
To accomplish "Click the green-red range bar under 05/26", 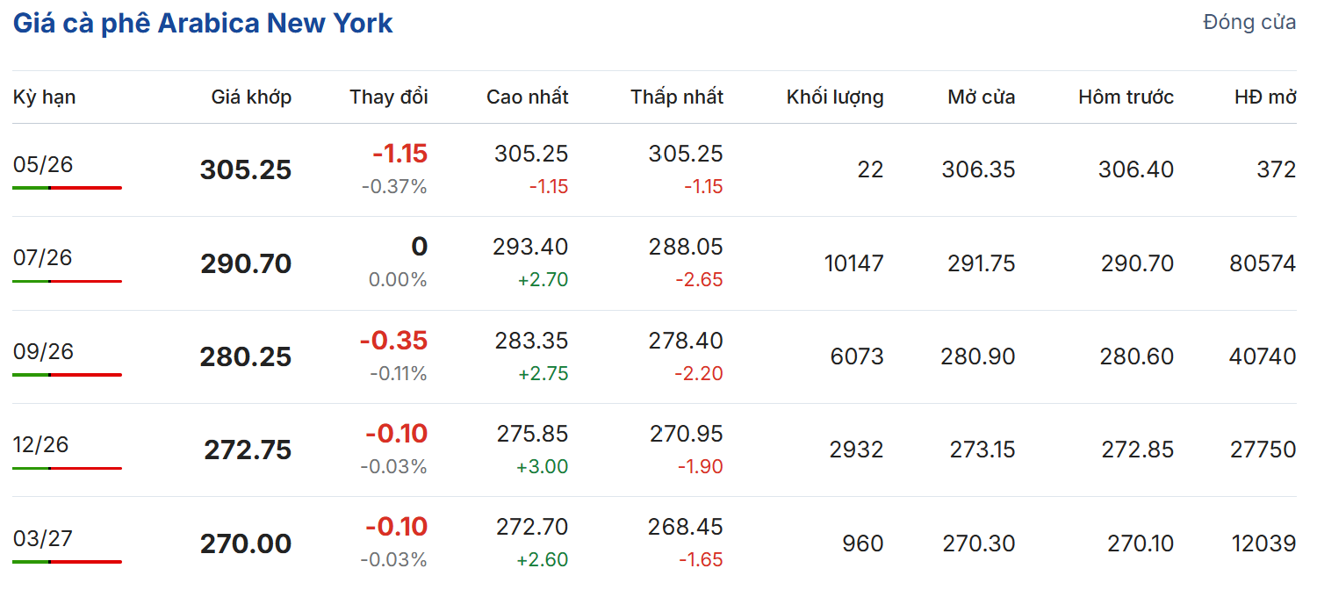I will coord(67,188).
